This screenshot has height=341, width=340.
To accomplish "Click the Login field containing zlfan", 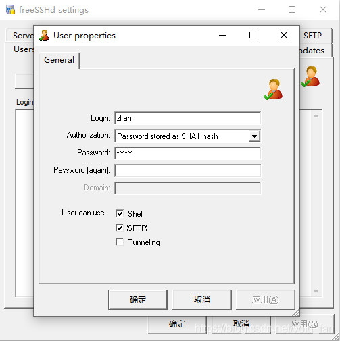I will point(188,118).
